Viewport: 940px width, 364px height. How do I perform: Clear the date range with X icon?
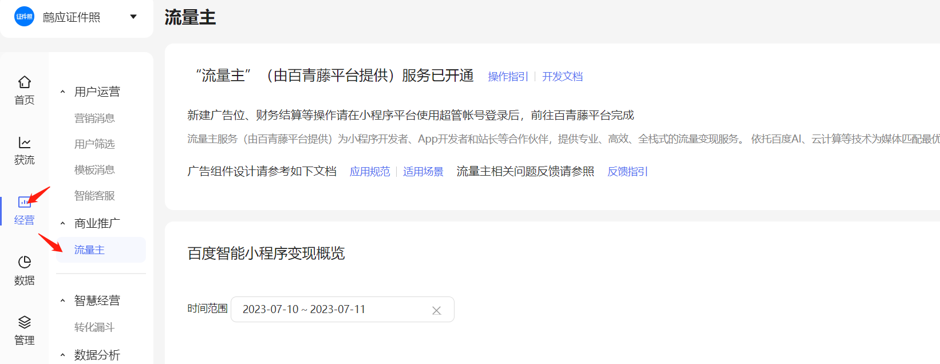[436, 310]
